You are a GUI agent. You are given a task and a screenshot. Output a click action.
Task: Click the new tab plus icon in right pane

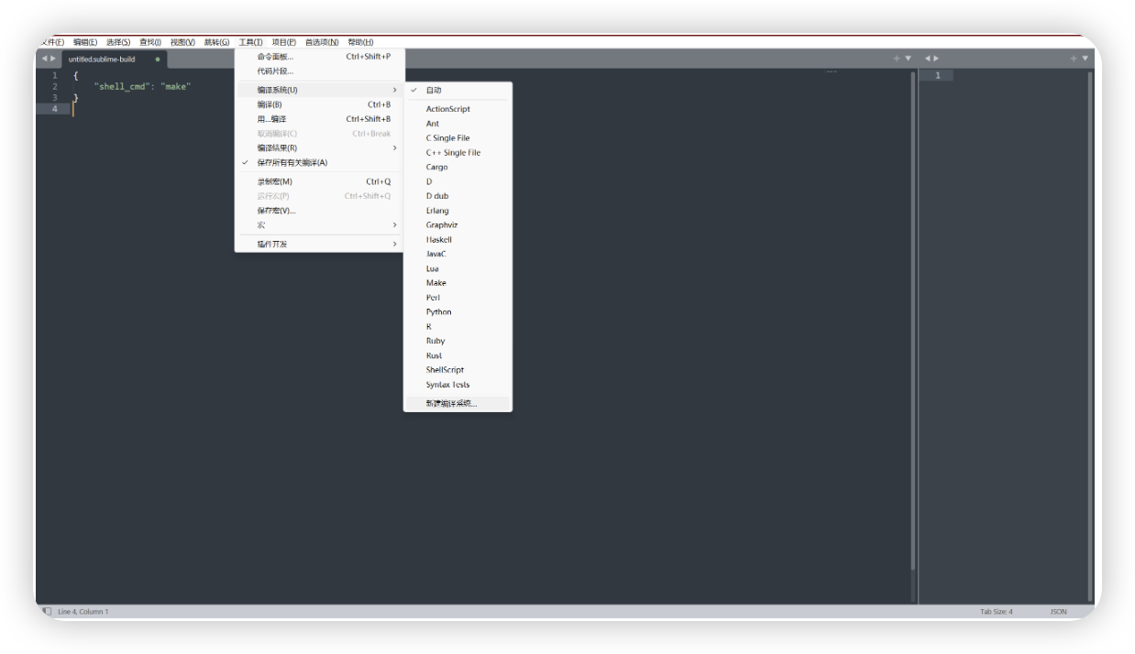pyautogui.click(x=1073, y=59)
